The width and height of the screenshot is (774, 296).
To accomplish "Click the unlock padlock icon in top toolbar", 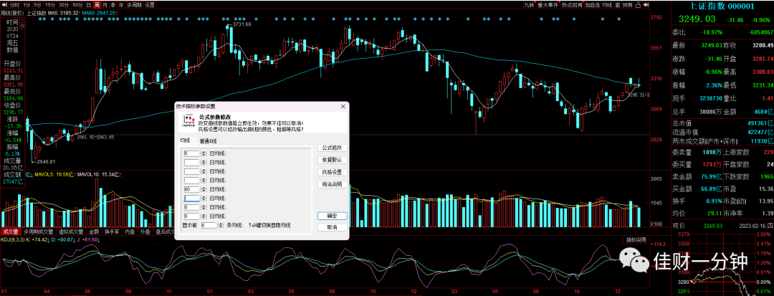I will (639, 5).
